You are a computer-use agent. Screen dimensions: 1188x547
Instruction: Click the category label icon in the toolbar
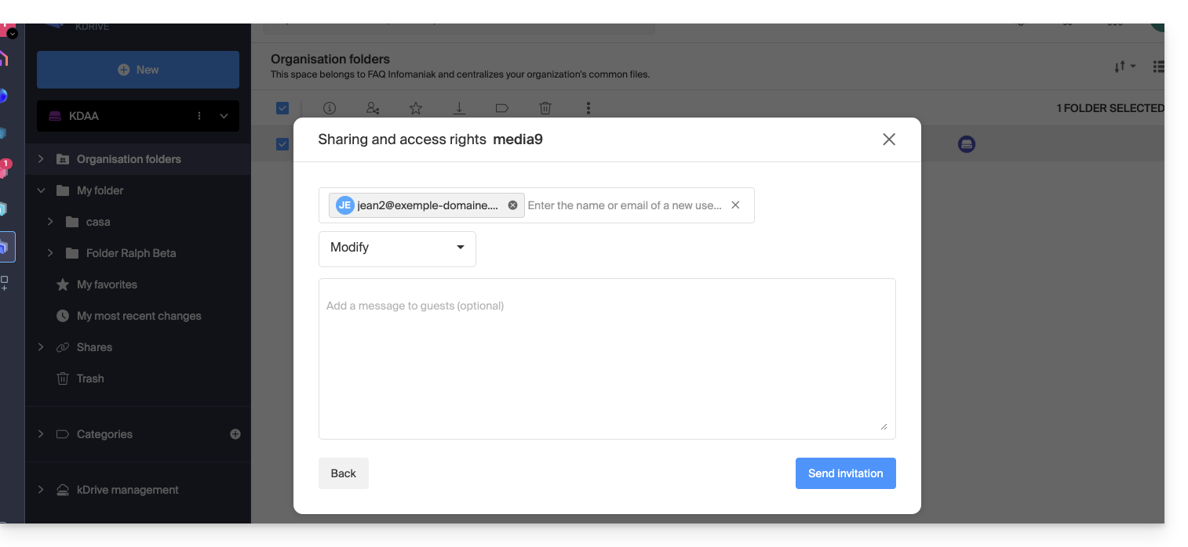(502, 108)
